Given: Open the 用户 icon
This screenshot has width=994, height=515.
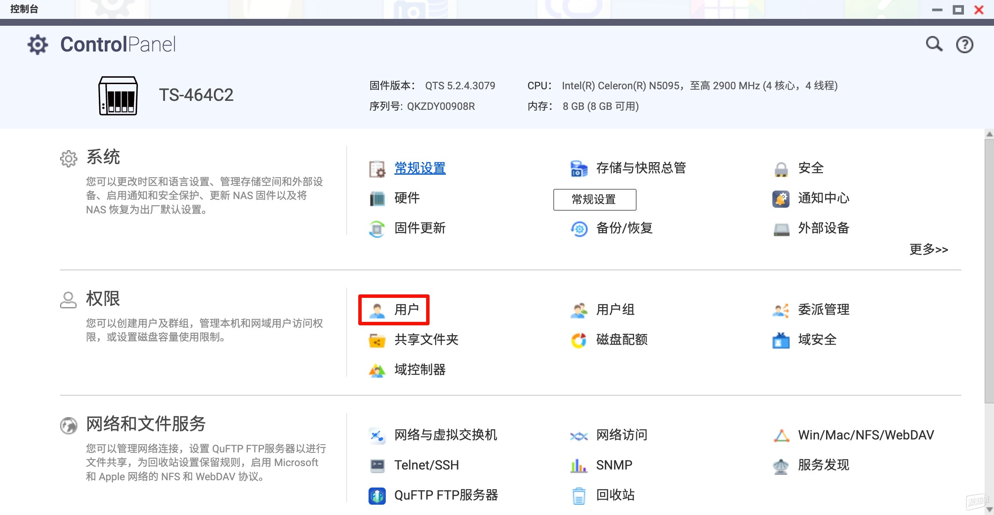Looking at the screenshot, I should pos(377,310).
